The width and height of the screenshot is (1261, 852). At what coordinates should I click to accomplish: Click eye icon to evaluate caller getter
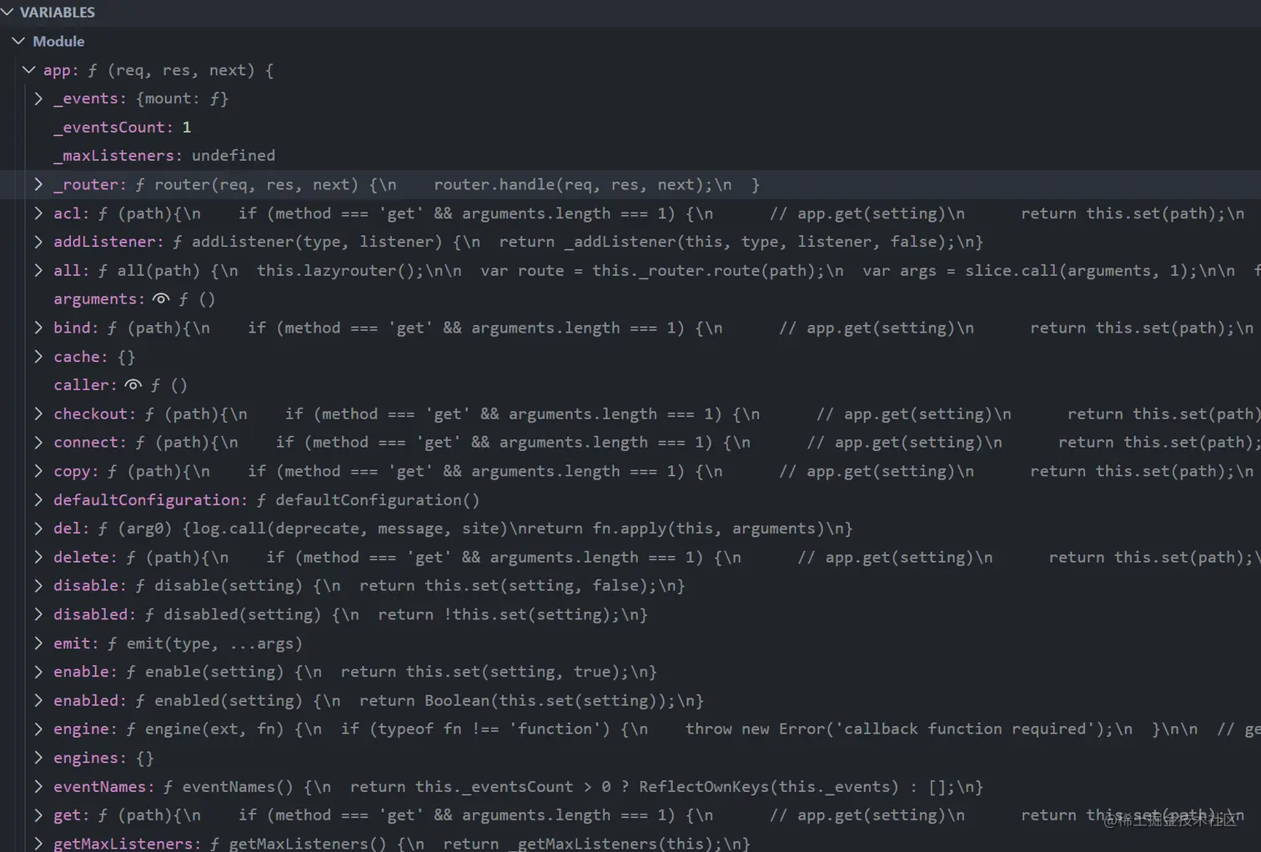click(133, 384)
